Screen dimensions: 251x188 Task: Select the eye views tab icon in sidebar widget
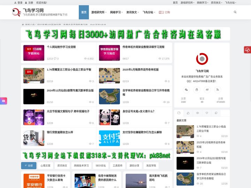pos(197,113)
